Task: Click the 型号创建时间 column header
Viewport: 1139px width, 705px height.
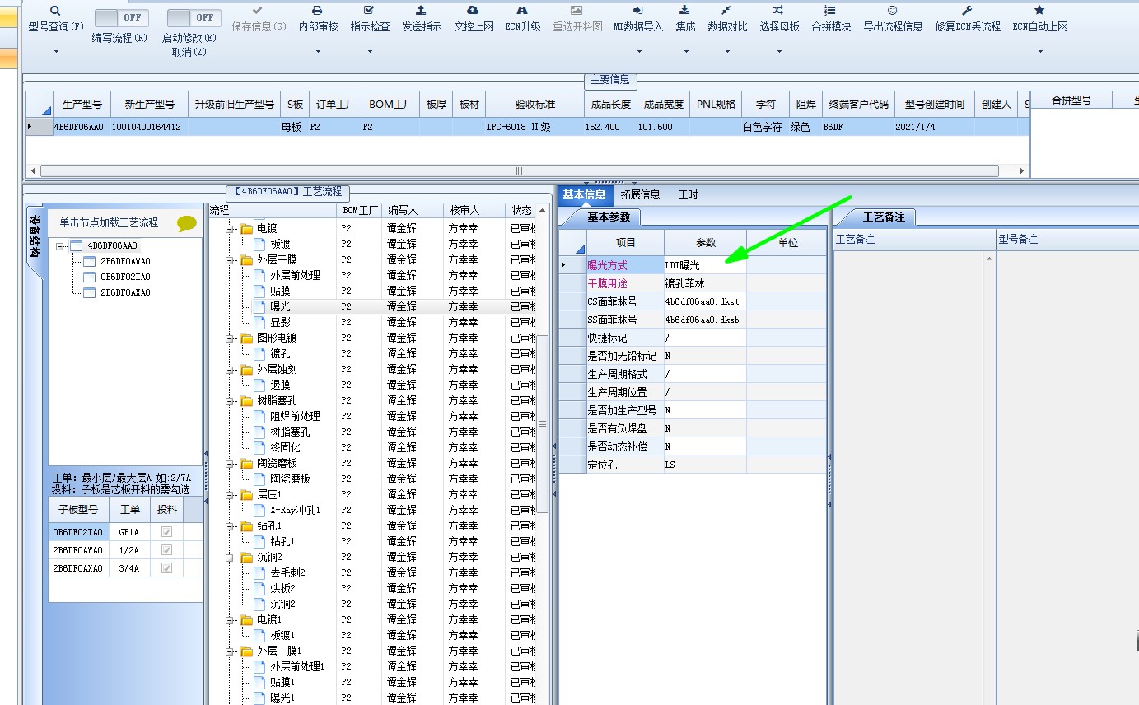Action: pos(934,105)
